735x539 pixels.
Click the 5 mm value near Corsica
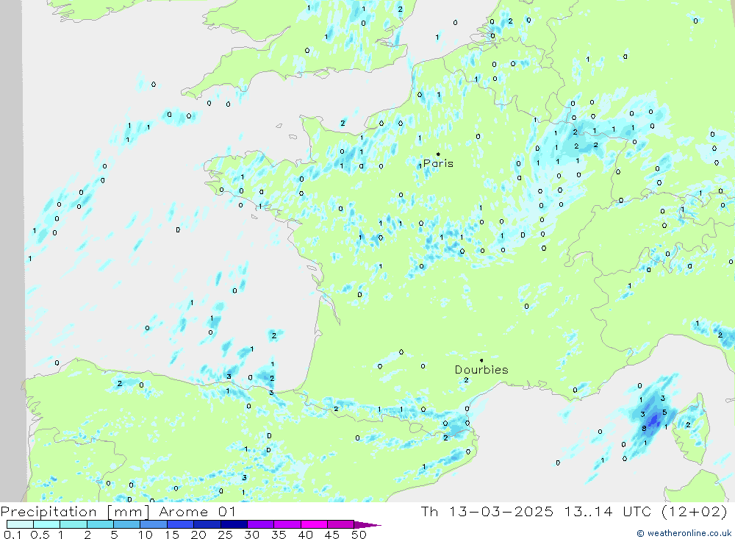(664, 413)
